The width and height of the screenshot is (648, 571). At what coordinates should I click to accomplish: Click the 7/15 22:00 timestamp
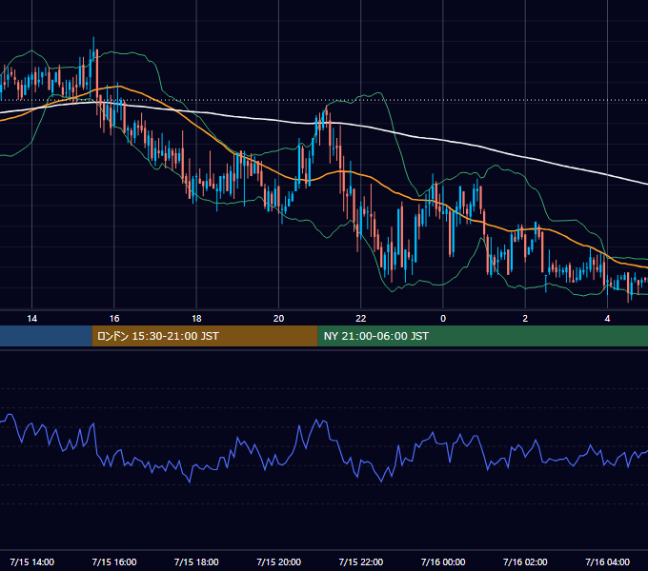pos(361,561)
